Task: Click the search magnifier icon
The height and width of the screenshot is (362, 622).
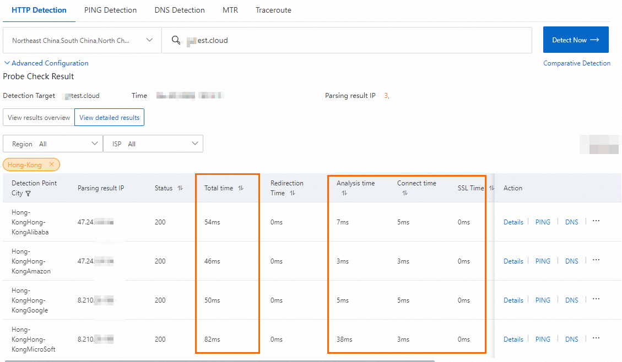Action: pyautogui.click(x=176, y=40)
